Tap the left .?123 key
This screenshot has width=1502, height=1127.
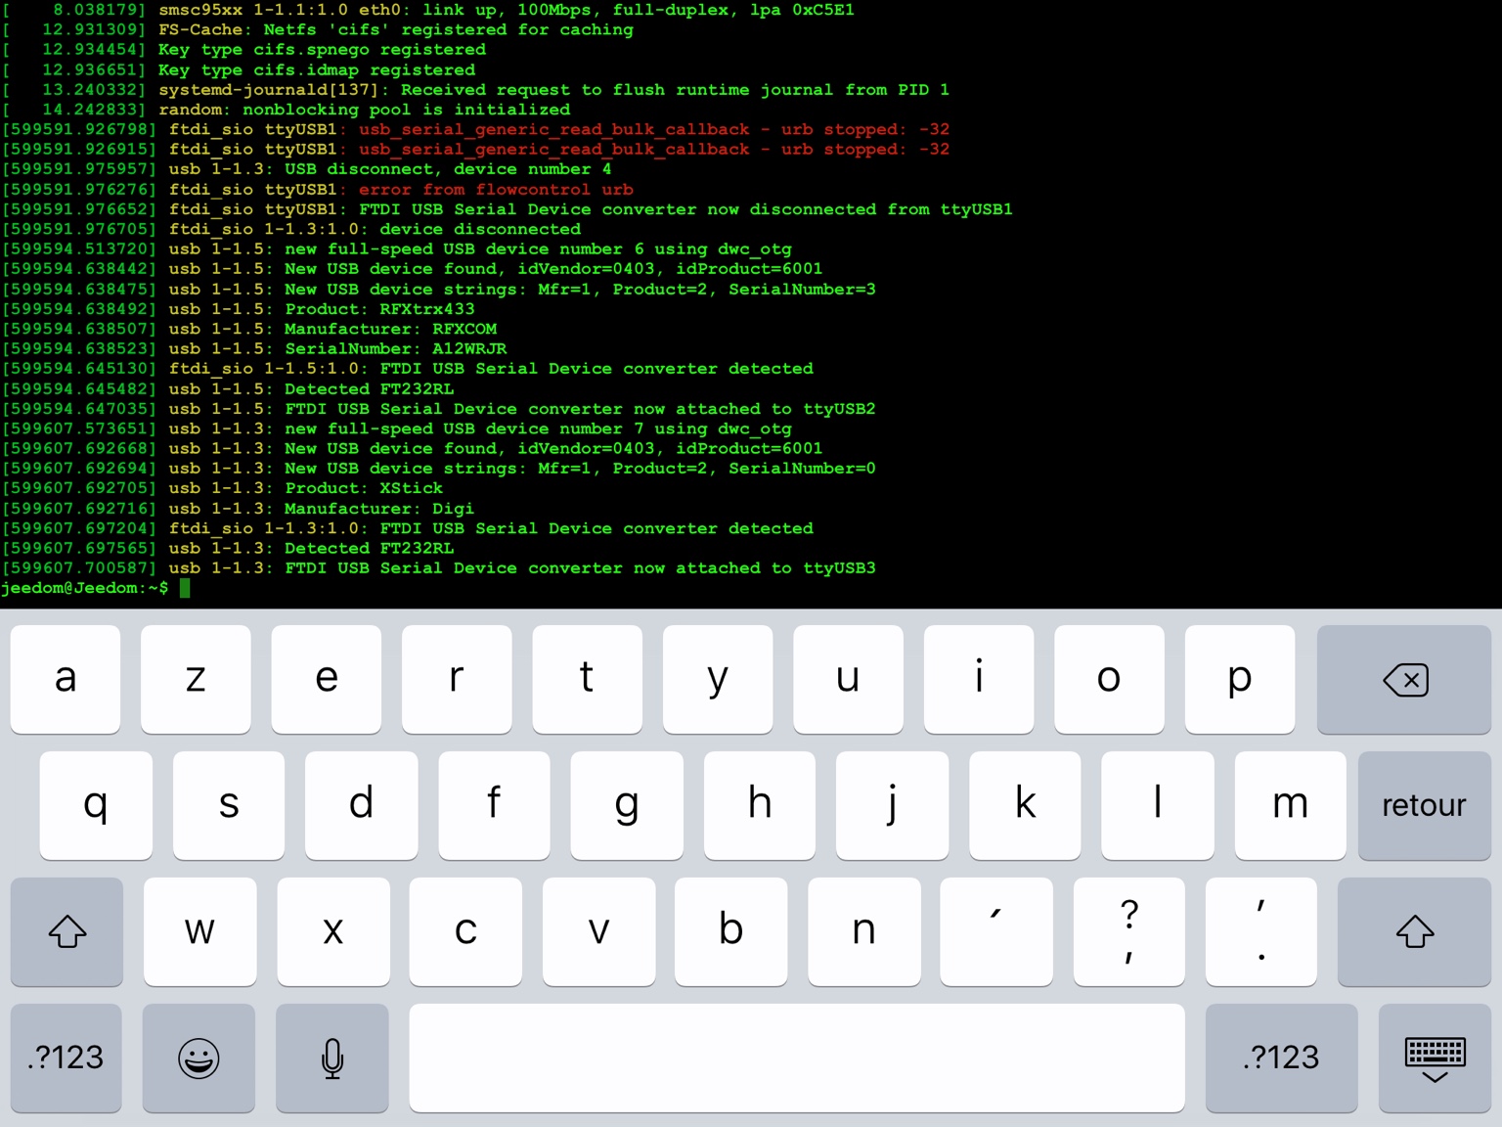(x=66, y=1058)
